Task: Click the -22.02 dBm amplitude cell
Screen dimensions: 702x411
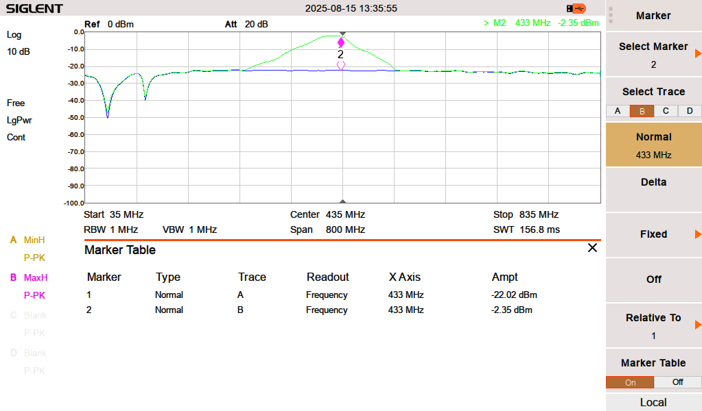Action: [x=514, y=295]
